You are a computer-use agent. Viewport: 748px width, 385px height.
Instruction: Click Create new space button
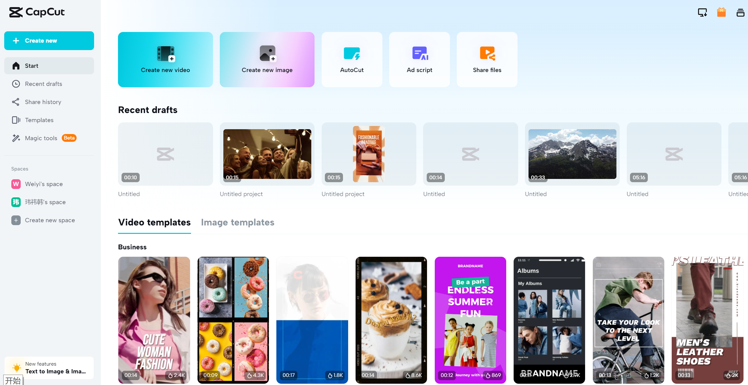[50, 220]
